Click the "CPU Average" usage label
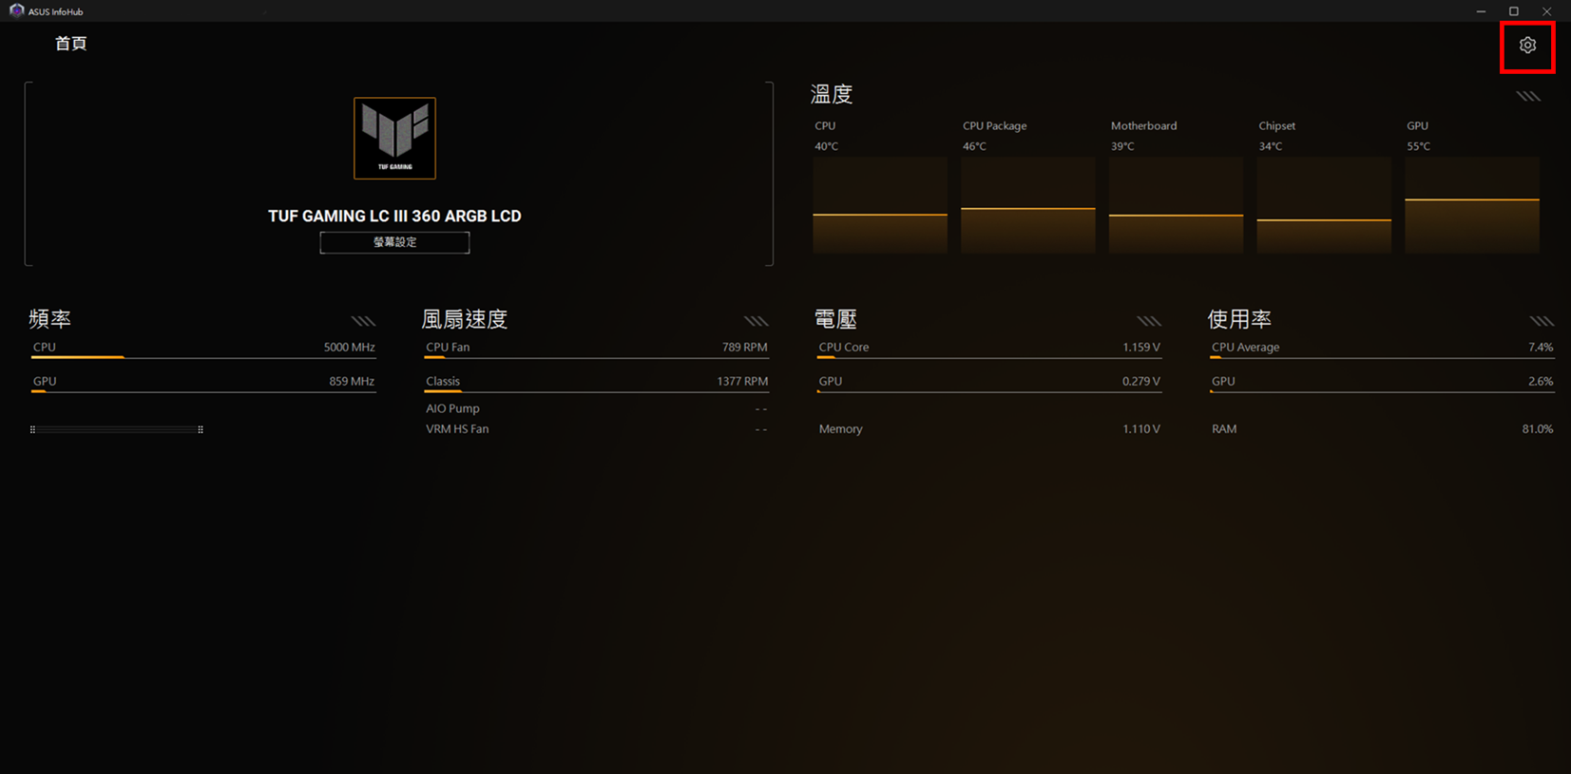The image size is (1571, 774). pos(1246,347)
